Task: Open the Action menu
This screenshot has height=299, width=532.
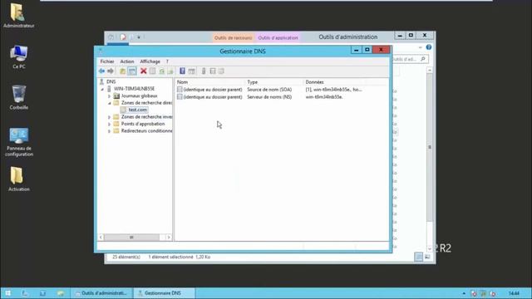Action: click(x=127, y=61)
